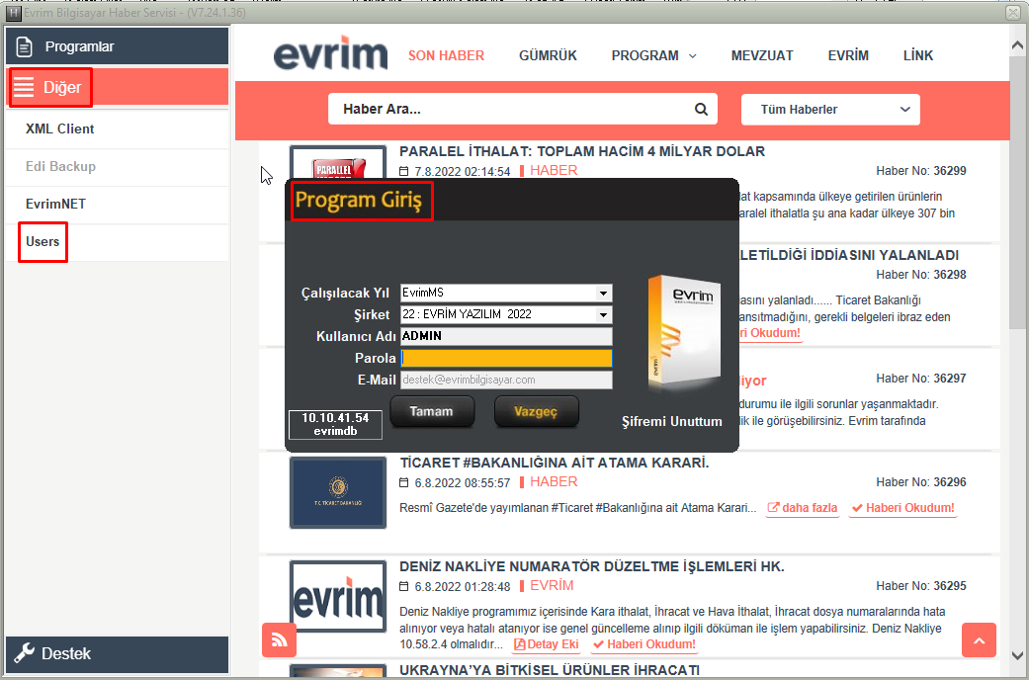Open the LİNK menu item
Image resolution: width=1029 pixels, height=680 pixels.
coord(918,55)
